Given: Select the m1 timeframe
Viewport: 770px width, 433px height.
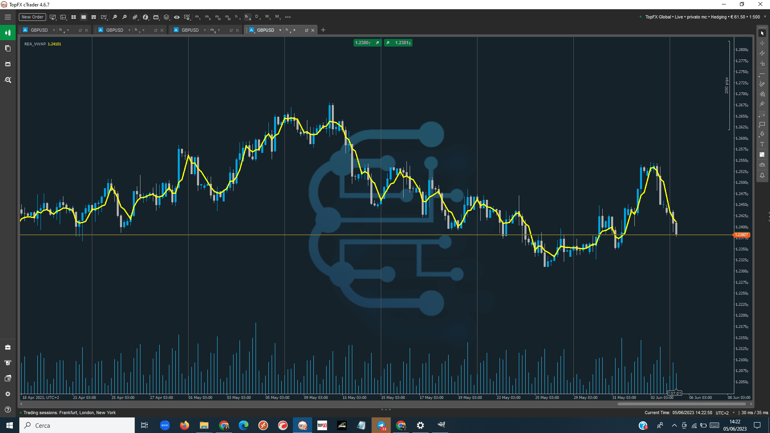Looking at the screenshot, I should pos(198,17).
